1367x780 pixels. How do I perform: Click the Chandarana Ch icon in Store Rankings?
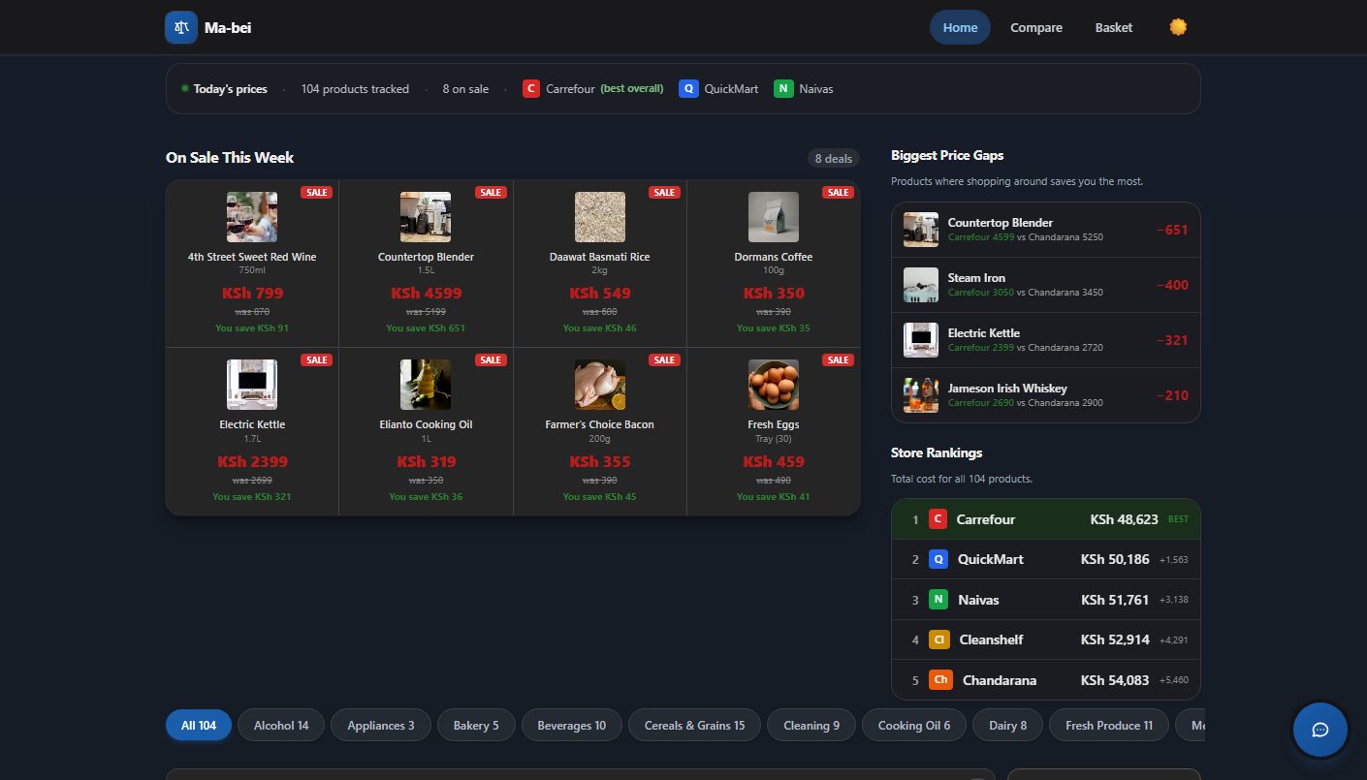pos(940,680)
